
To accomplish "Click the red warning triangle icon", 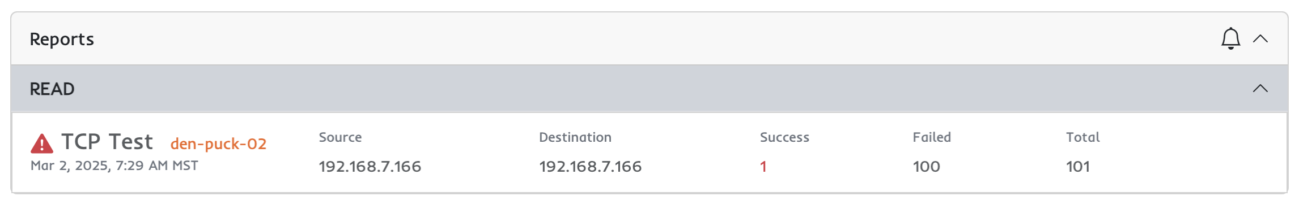I will tap(42, 143).
